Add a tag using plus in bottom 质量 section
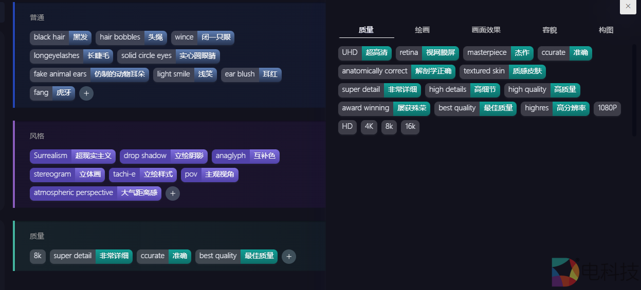The height and width of the screenshot is (290, 641). coord(289,256)
